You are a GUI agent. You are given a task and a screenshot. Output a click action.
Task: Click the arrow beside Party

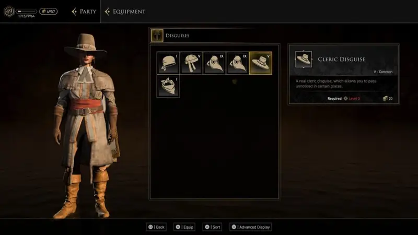point(74,11)
